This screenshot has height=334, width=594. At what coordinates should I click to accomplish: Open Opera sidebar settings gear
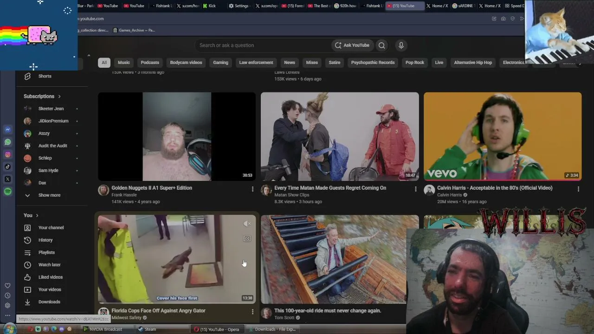(7, 305)
